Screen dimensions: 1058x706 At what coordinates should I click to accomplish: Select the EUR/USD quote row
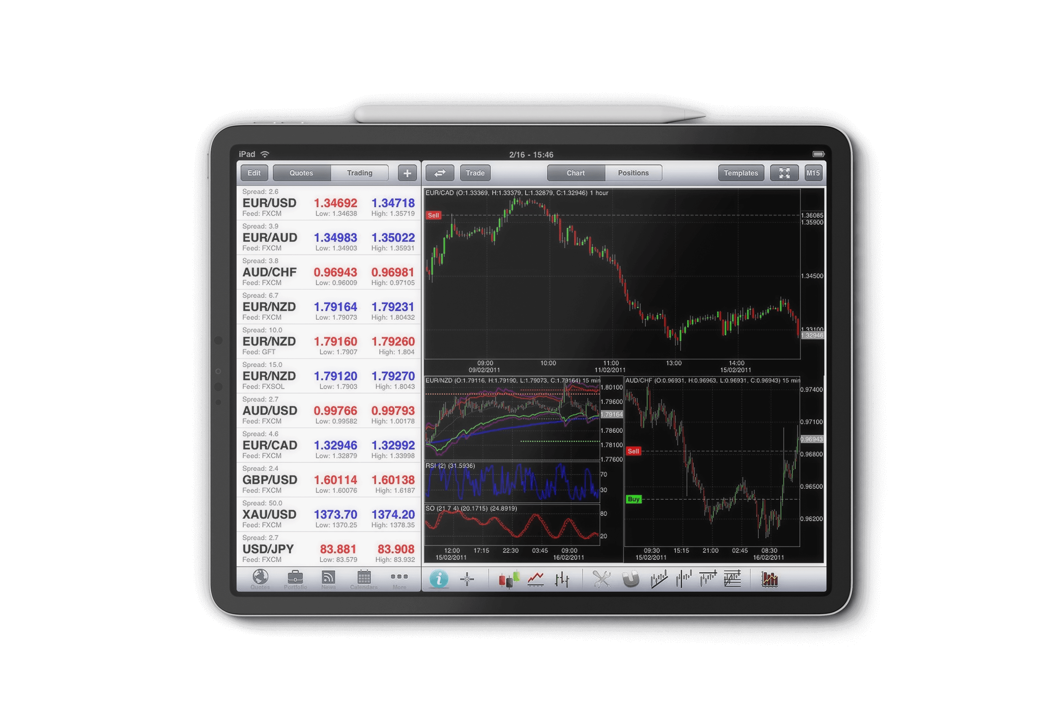tap(328, 203)
